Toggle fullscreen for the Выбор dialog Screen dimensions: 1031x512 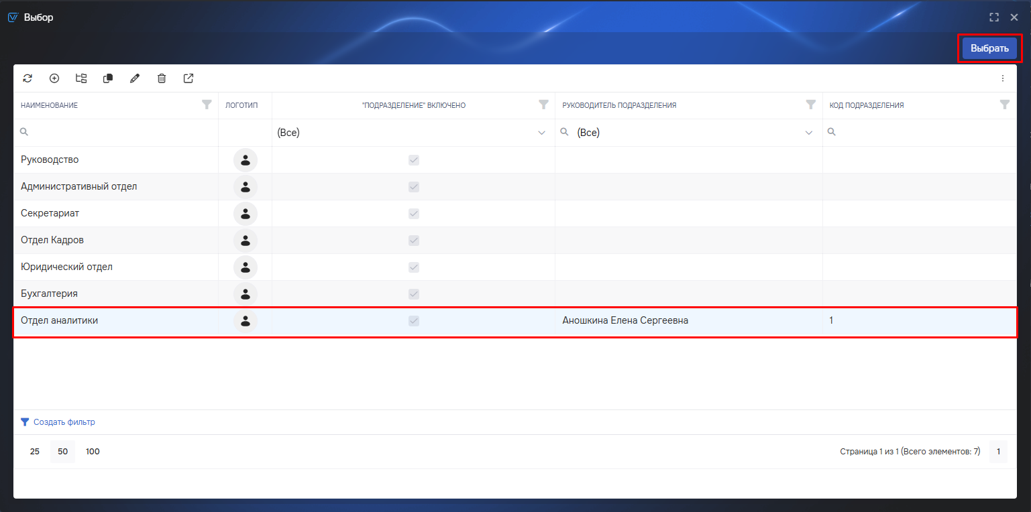click(994, 17)
